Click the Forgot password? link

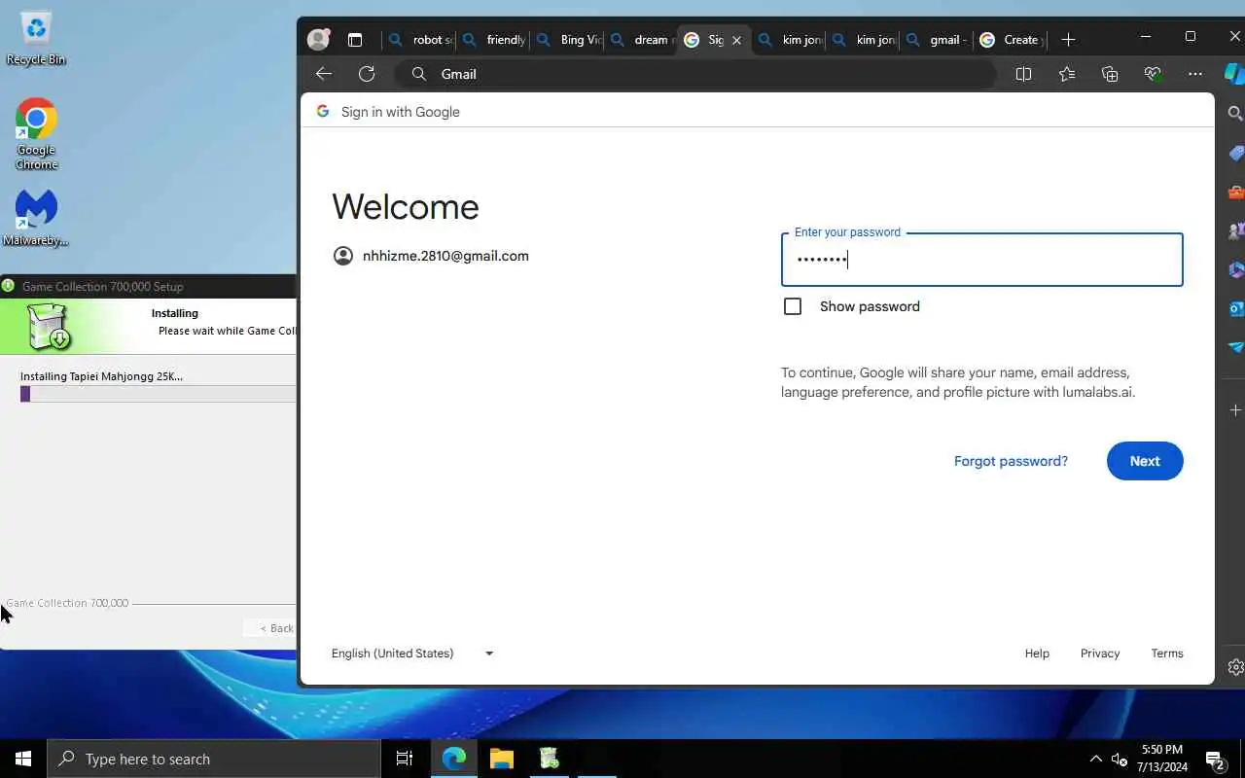tap(1011, 461)
